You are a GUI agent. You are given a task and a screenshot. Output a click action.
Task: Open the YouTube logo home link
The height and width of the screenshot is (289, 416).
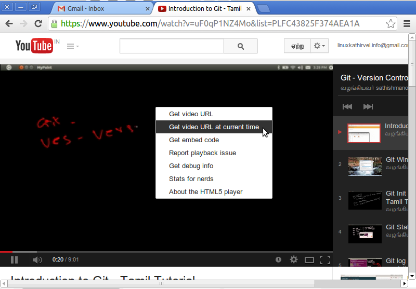pos(34,46)
